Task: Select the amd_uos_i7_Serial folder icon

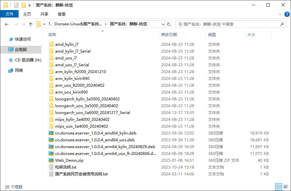Action: coord(52,65)
